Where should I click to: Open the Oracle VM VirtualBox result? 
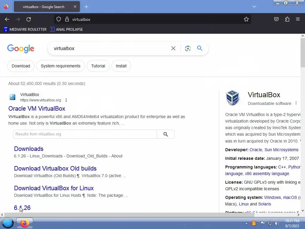point(37,109)
